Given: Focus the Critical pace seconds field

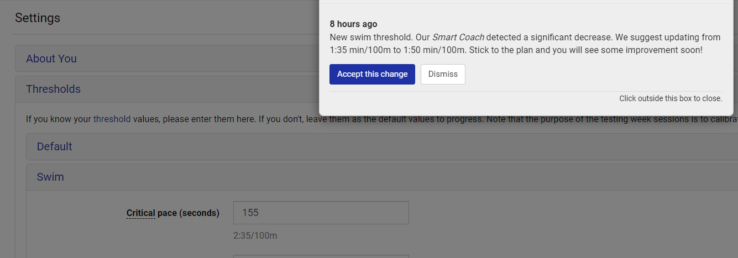Looking at the screenshot, I should [321, 213].
